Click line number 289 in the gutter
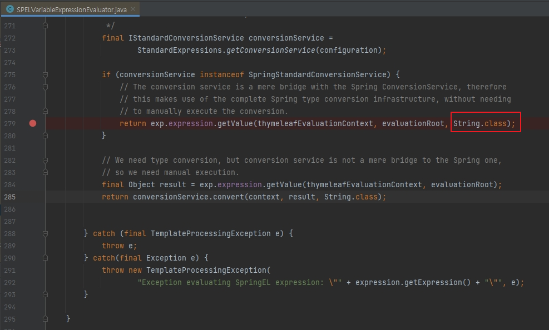 [10, 246]
